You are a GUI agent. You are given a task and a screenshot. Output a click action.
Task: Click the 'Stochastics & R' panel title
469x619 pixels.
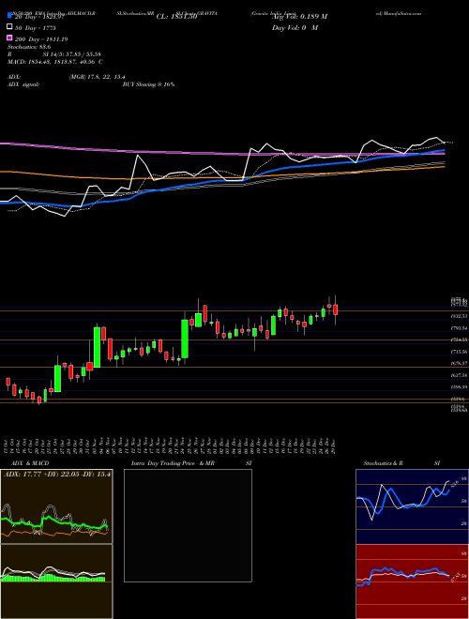tap(383, 463)
